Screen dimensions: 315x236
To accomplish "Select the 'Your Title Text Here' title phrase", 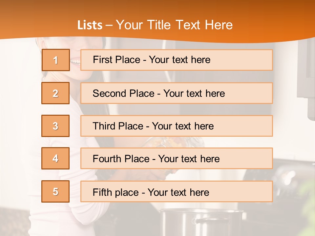I will 174,25.
